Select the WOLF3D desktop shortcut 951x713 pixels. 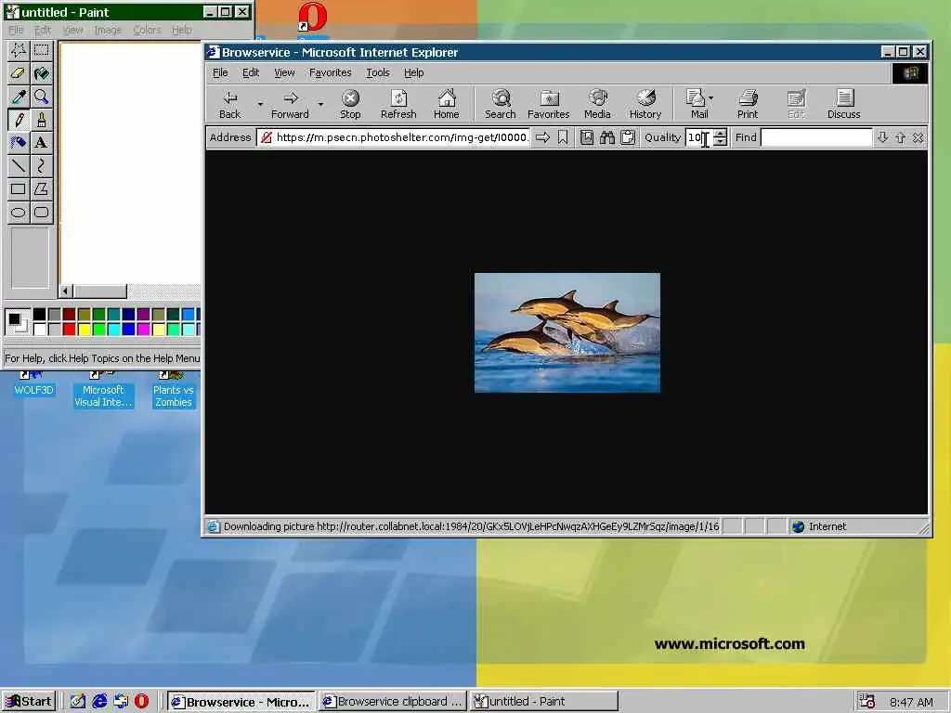pyautogui.click(x=34, y=384)
